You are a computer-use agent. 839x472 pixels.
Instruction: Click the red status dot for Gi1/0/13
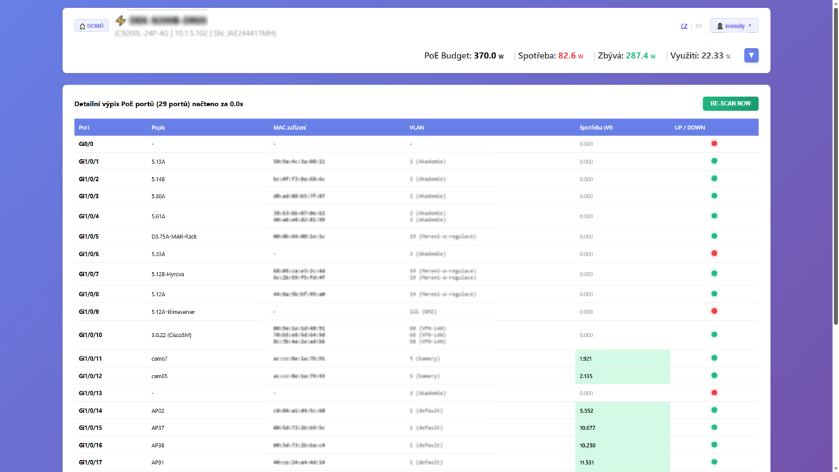[714, 393]
